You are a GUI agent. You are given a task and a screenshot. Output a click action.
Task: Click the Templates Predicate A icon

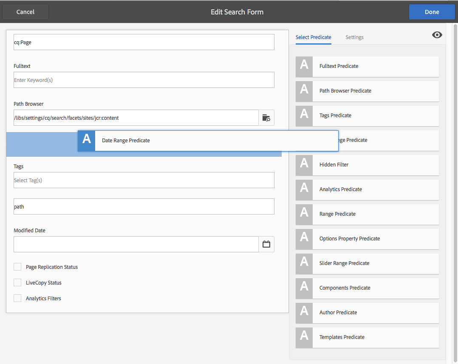tap(304, 338)
